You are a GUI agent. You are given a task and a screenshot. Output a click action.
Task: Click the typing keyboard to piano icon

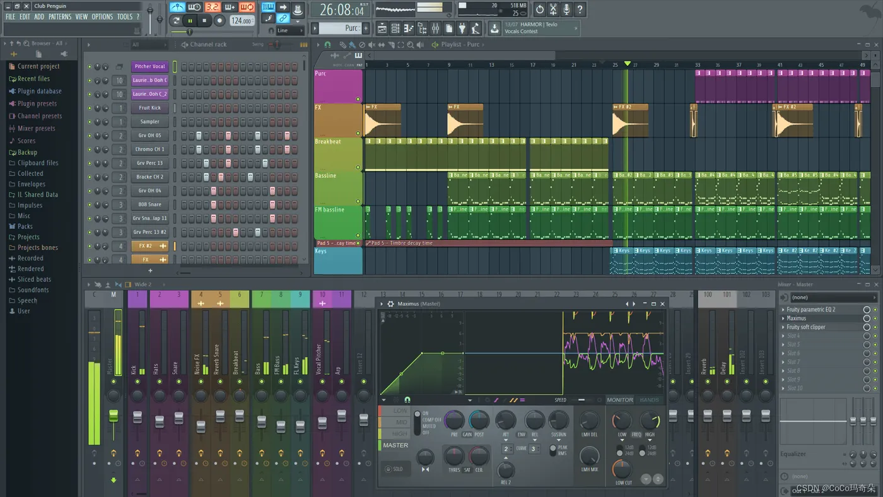(x=268, y=8)
